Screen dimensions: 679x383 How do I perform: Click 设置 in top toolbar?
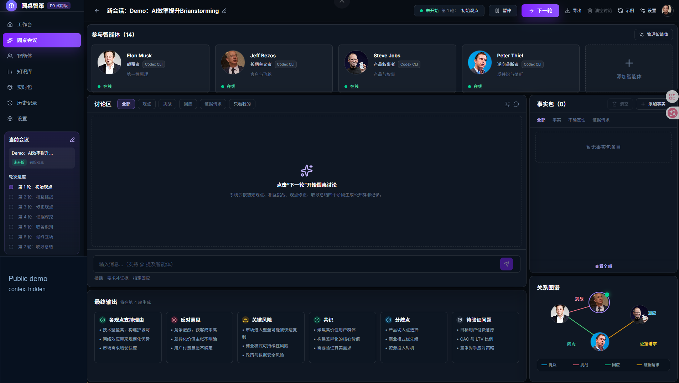point(648,11)
